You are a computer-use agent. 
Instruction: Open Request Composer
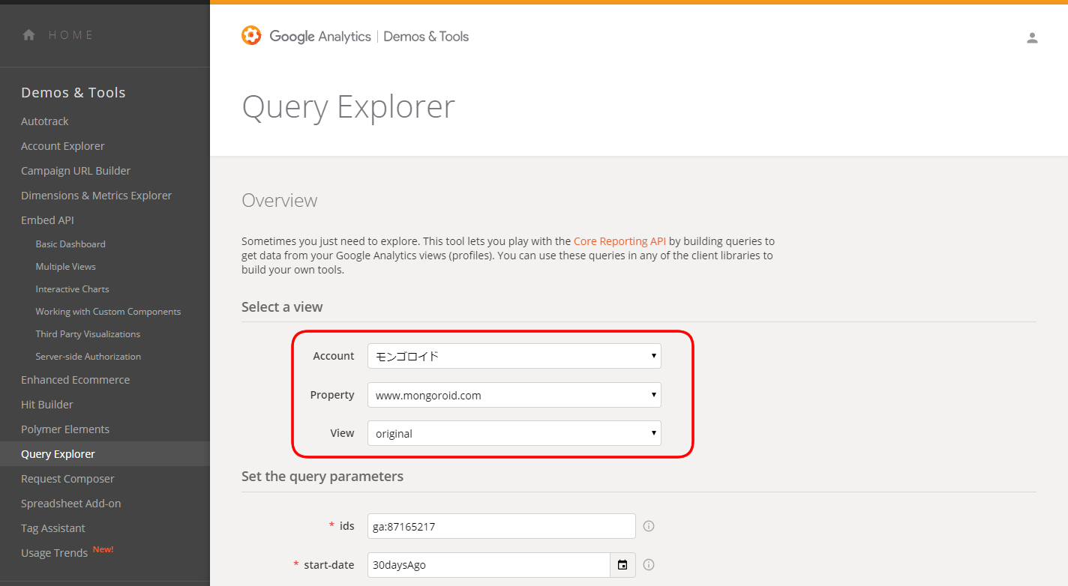[x=67, y=479]
